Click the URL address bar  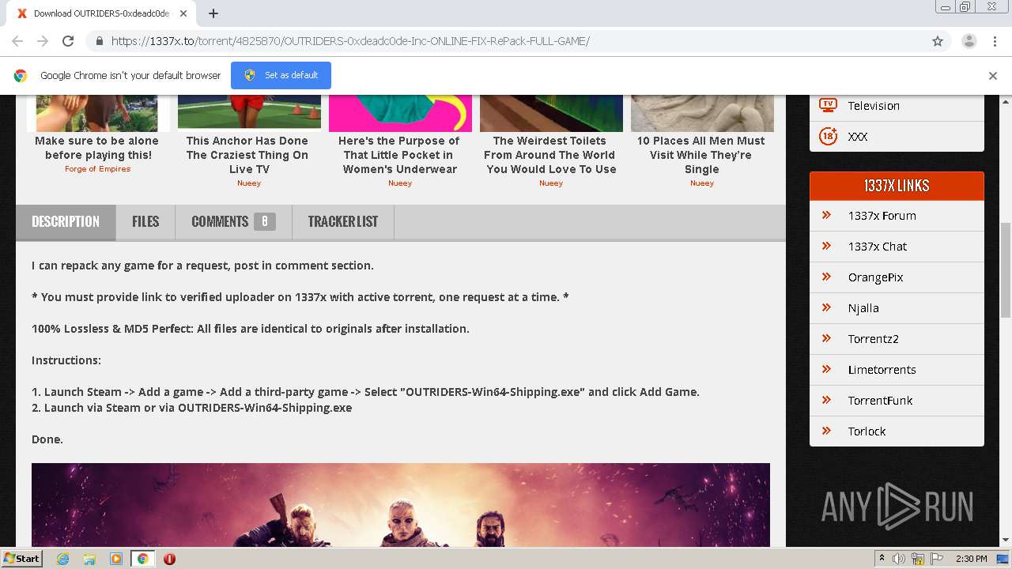pyautogui.click(x=506, y=41)
